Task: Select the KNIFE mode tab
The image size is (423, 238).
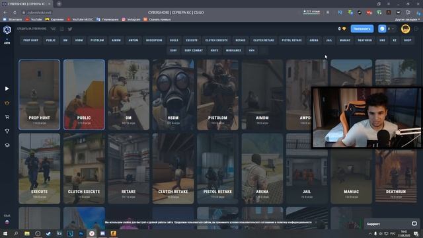Action: 214,50
